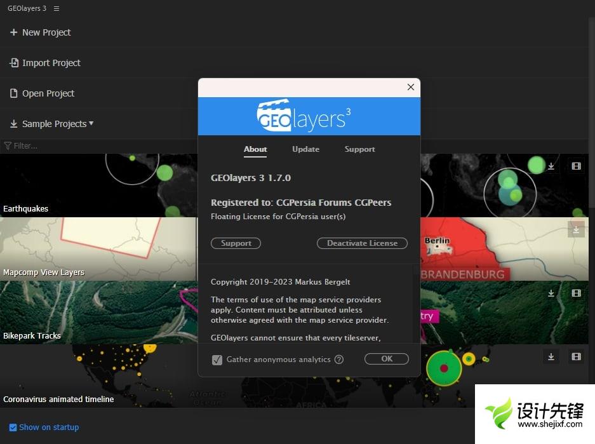Open the Support tab in the dialog

[x=359, y=149]
